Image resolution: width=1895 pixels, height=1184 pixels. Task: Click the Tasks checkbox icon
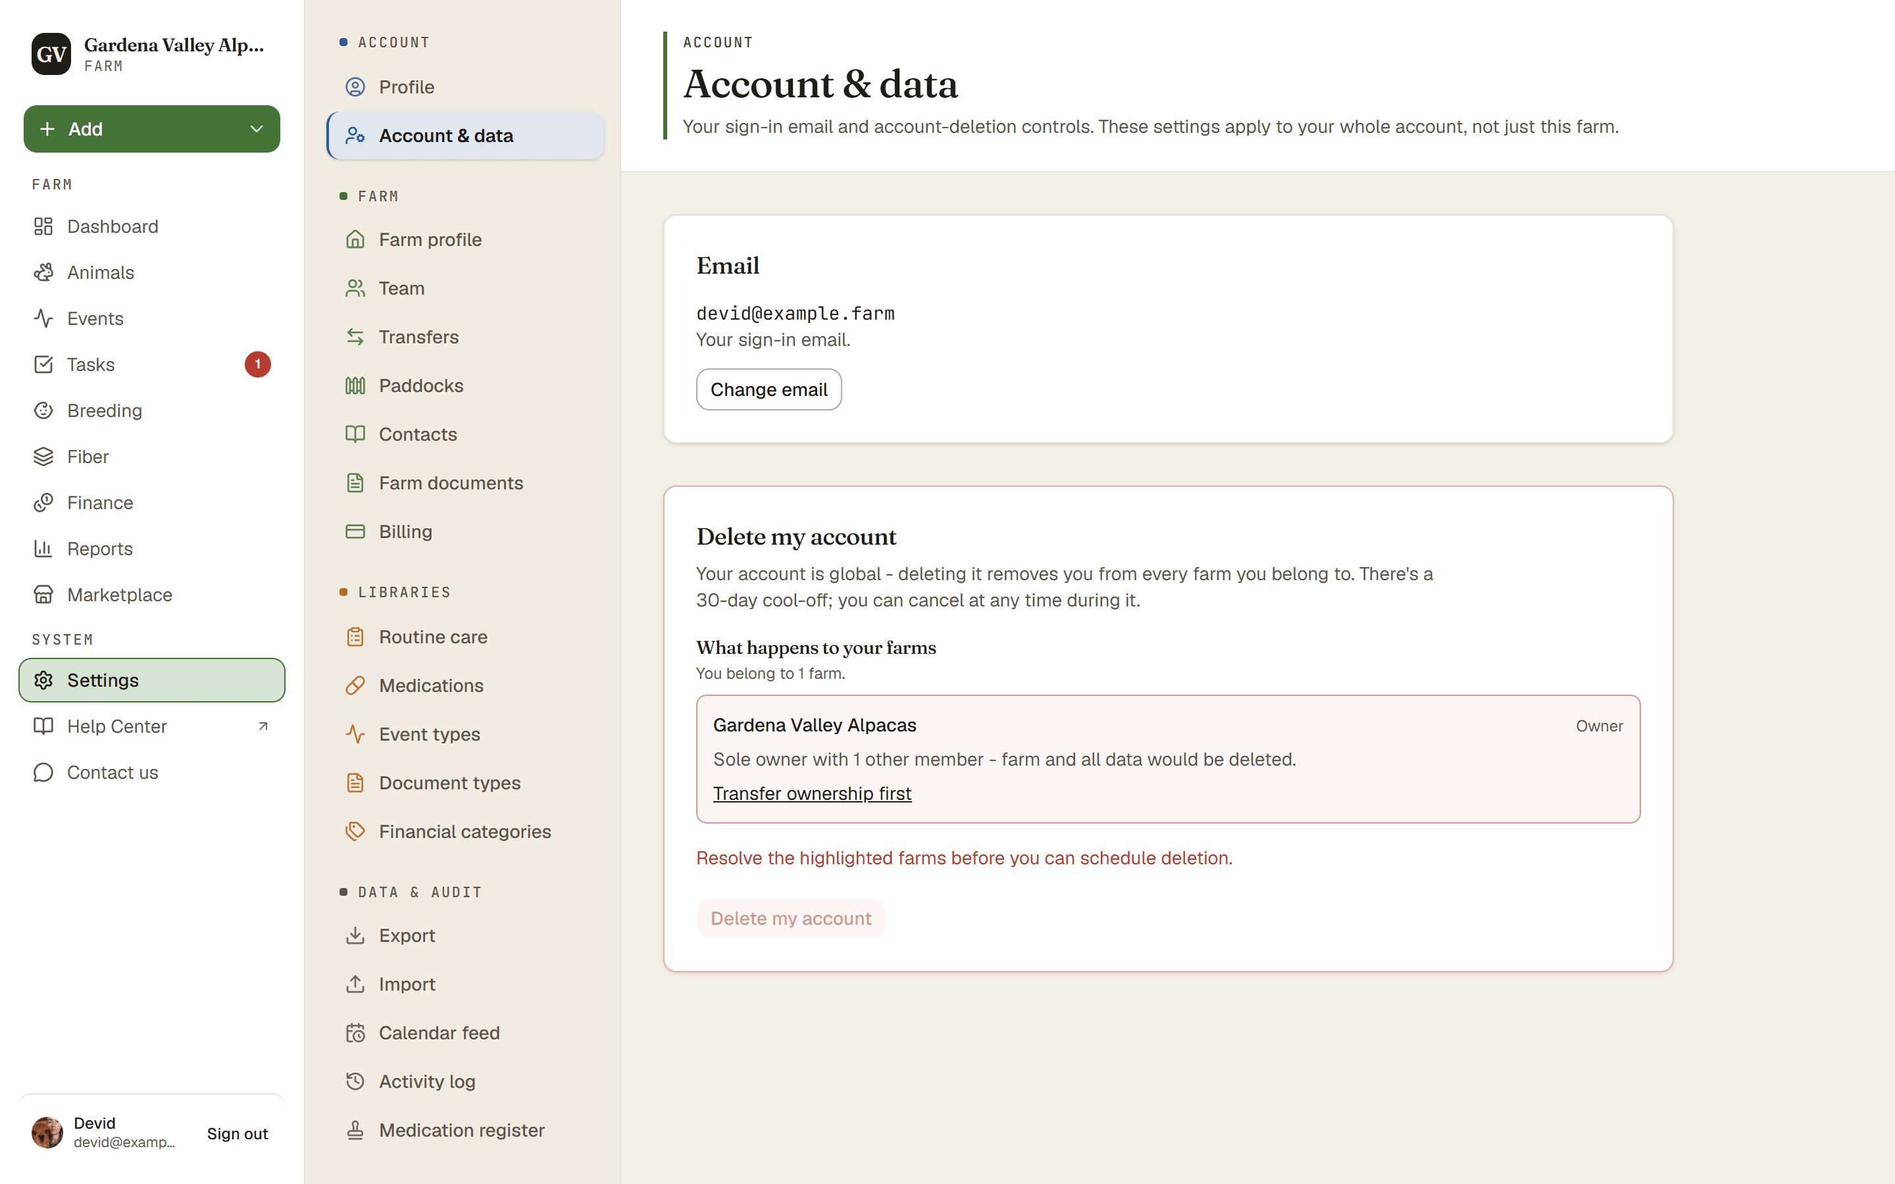(43, 364)
